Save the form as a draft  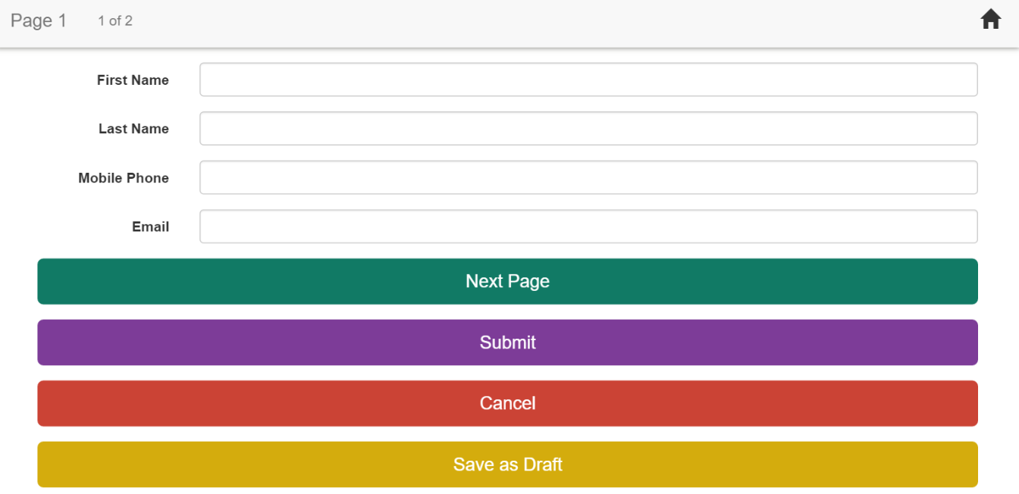[x=507, y=464]
